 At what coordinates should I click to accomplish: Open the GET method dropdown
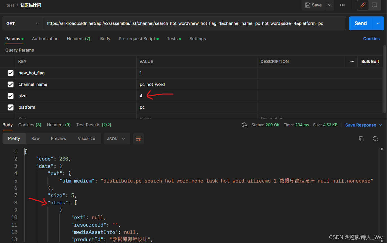(22, 23)
